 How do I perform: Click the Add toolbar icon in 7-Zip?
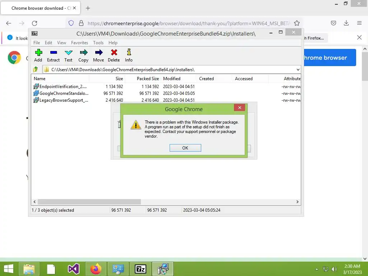(38, 52)
